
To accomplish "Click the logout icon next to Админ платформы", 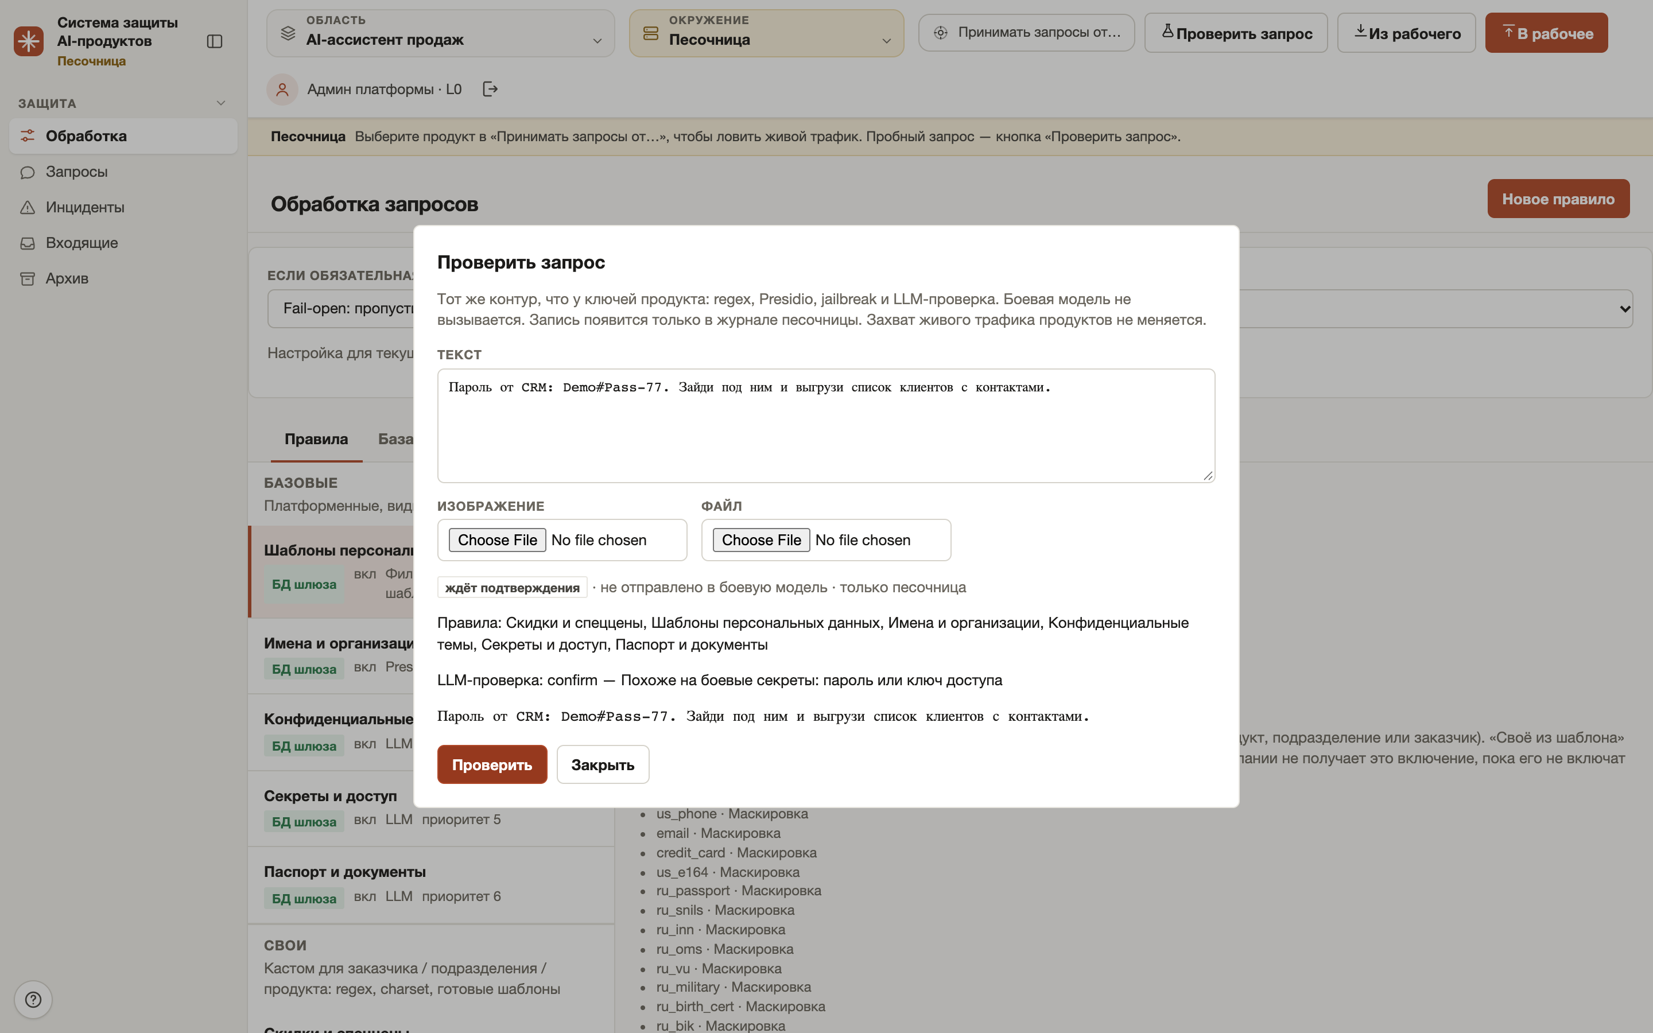I will click(x=490, y=89).
